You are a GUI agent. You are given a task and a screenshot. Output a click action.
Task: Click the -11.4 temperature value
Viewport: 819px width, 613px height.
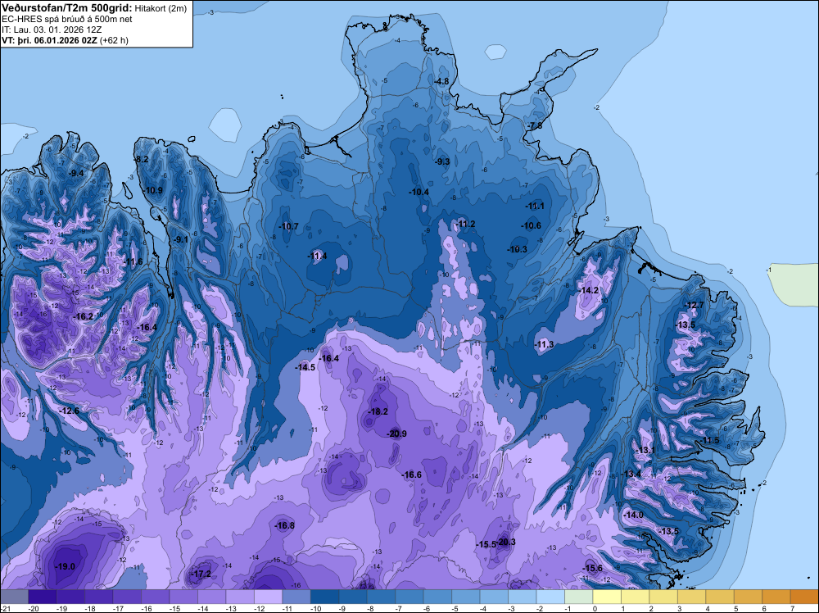[317, 256]
